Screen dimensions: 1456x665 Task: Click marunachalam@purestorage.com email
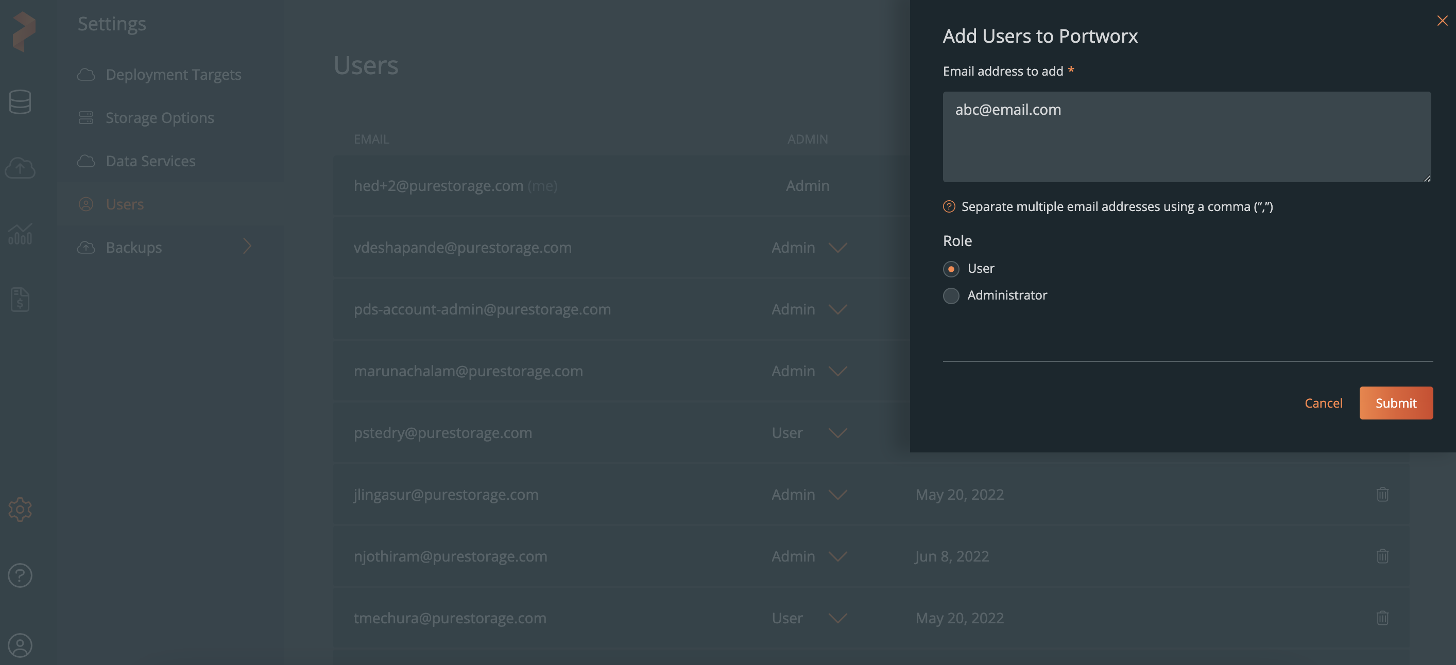pos(468,371)
